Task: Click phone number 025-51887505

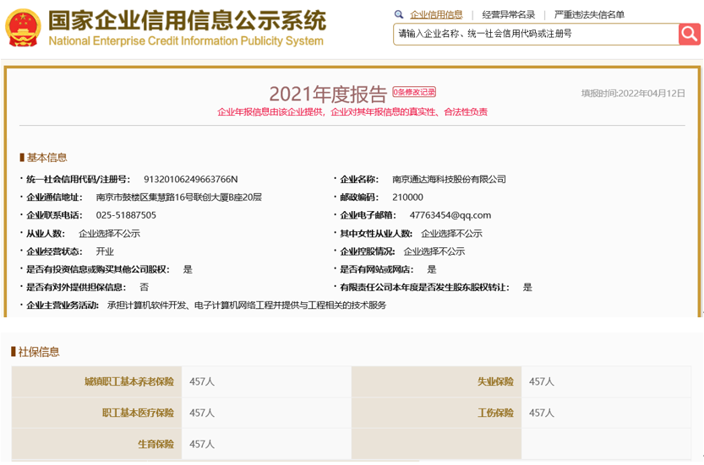Action: click(126, 215)
